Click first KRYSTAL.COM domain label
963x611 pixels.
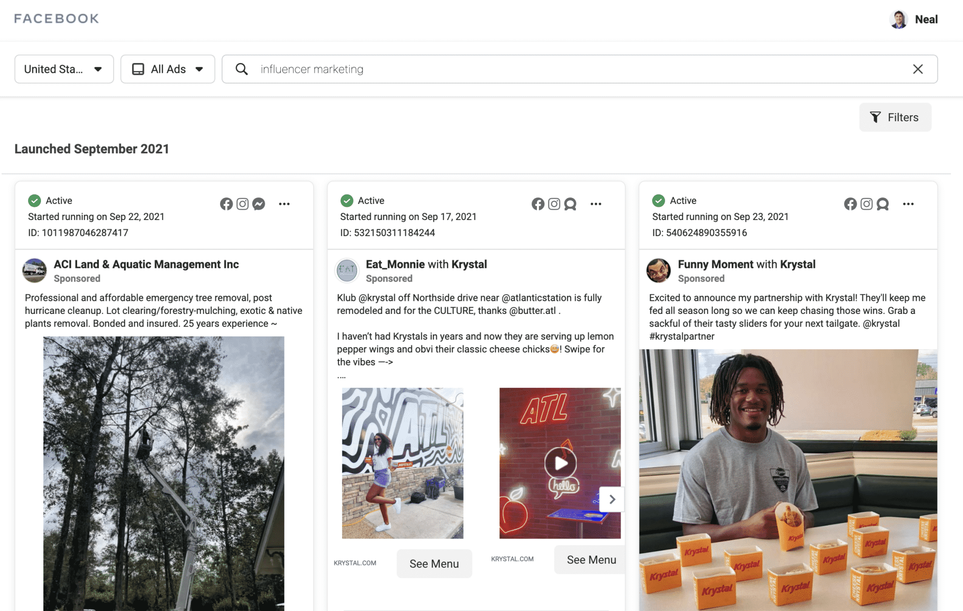pos(355,563)
